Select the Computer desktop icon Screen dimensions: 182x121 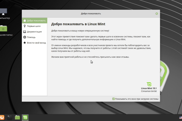pos(3,12)
